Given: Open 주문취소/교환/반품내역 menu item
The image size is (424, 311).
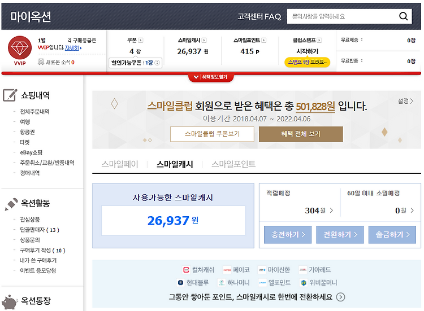Looking at the screenshot, I should point(47,163).
